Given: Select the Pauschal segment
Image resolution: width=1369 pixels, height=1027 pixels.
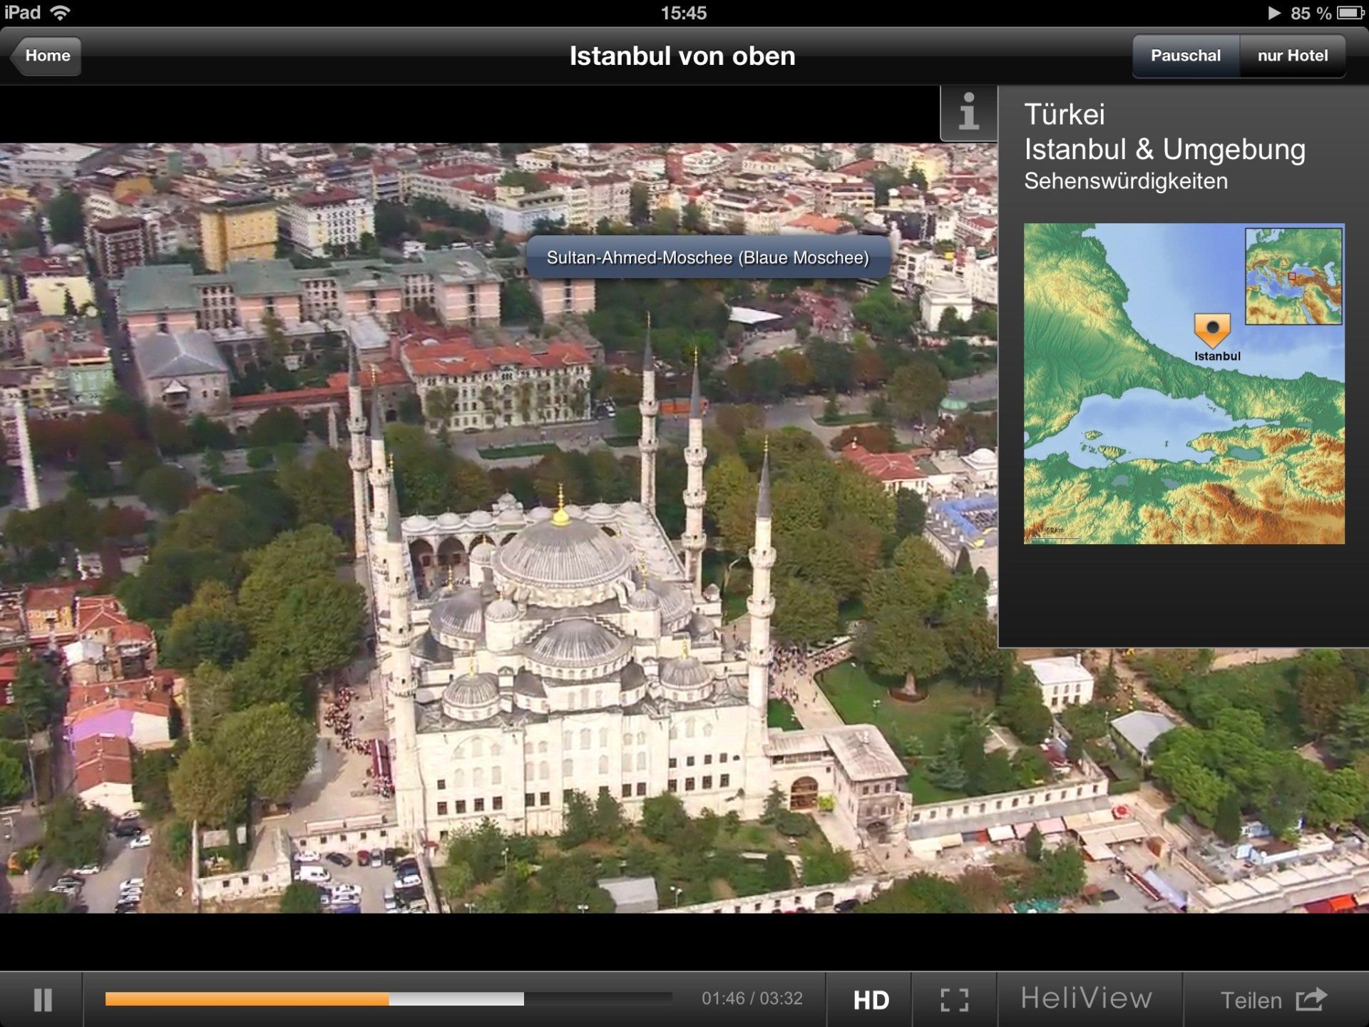Looking at the screenshot, I should (x=1185, y=56).
